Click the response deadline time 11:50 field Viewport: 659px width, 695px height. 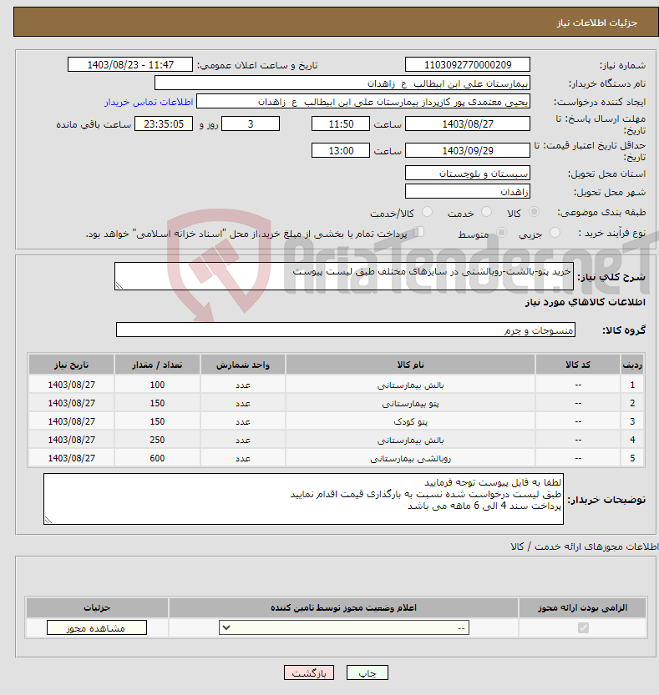tap(341, 123)
